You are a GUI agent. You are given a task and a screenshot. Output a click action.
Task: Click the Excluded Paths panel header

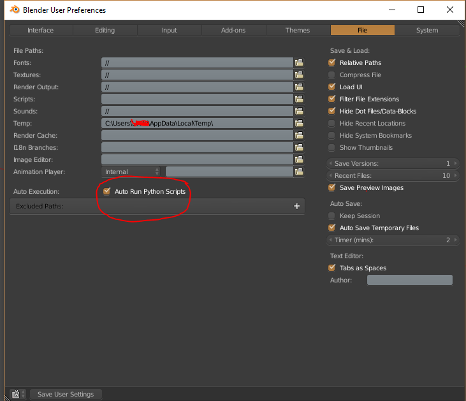[157, 206]
